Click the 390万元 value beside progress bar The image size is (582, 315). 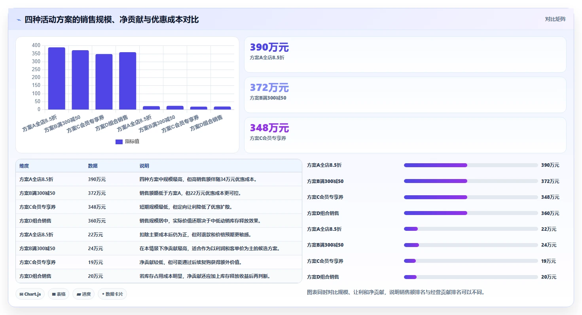[x=550, y=165]
